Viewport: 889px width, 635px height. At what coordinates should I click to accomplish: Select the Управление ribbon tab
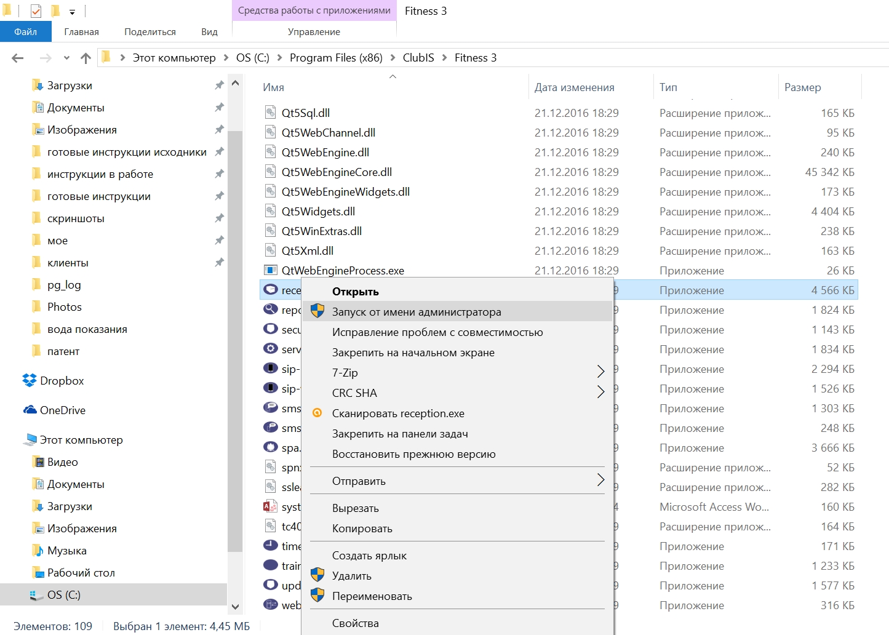pyautogui.click(x=314, y=32)
